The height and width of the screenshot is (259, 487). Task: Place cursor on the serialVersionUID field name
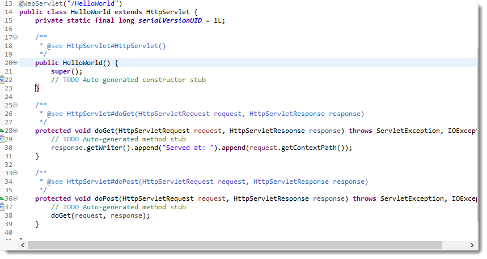[170, 20]
